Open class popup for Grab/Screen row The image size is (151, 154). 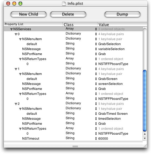pyautogui.click(x=96, y=79)
